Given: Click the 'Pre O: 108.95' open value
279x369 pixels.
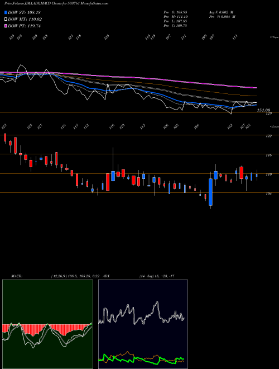Looking at the screenshot, I should pos(175,12).
